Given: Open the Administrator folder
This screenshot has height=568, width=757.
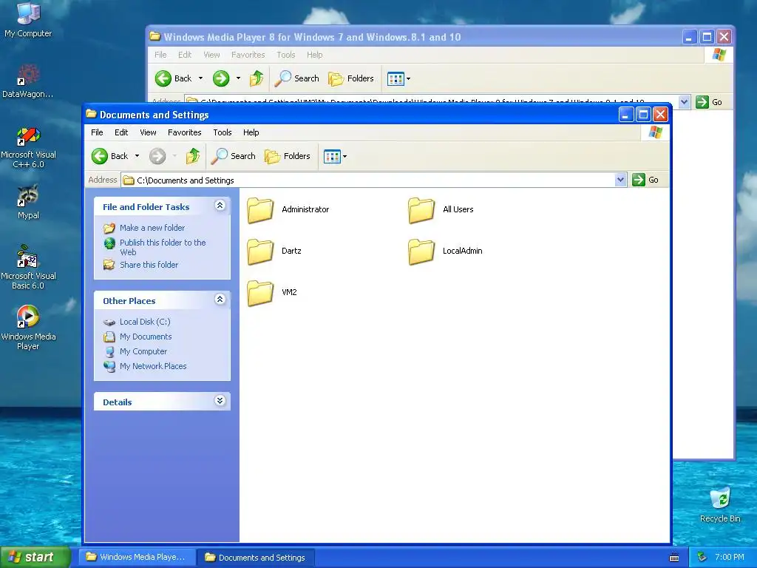Looking at the screenshot, I should tap(288, 209).
